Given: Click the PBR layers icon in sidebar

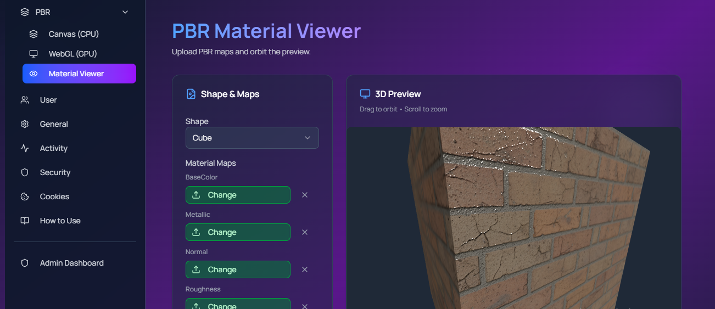Looking at the screenshot, I should (25, 12).
